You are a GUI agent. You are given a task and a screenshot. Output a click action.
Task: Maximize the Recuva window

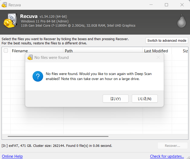[166, 5]
